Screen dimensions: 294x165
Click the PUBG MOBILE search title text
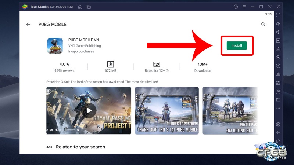tap(53, 25)
